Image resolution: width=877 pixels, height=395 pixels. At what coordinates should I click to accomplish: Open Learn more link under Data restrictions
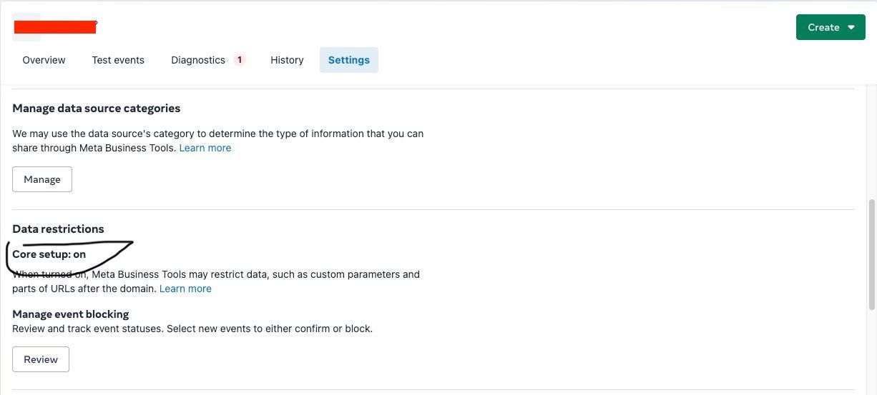pyautogui.click(x=185, y=289)
